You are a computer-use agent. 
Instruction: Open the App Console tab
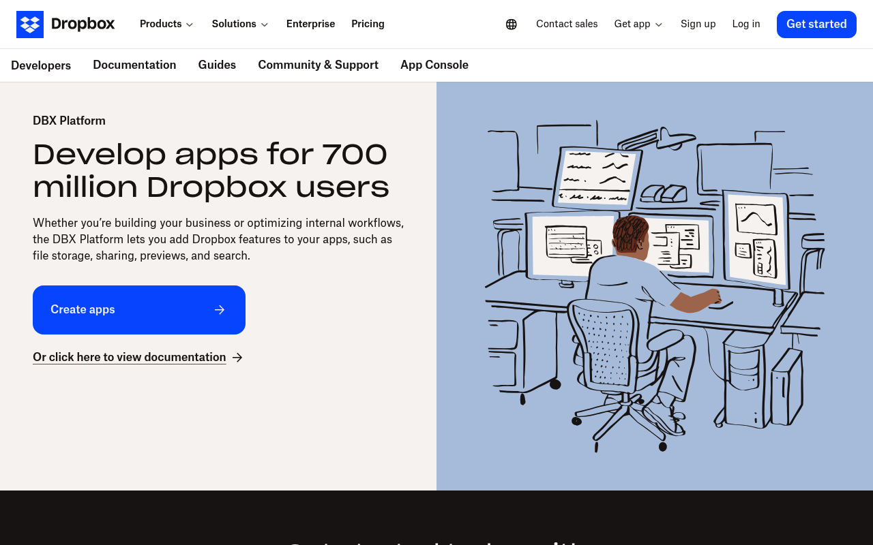click(434, 65)
